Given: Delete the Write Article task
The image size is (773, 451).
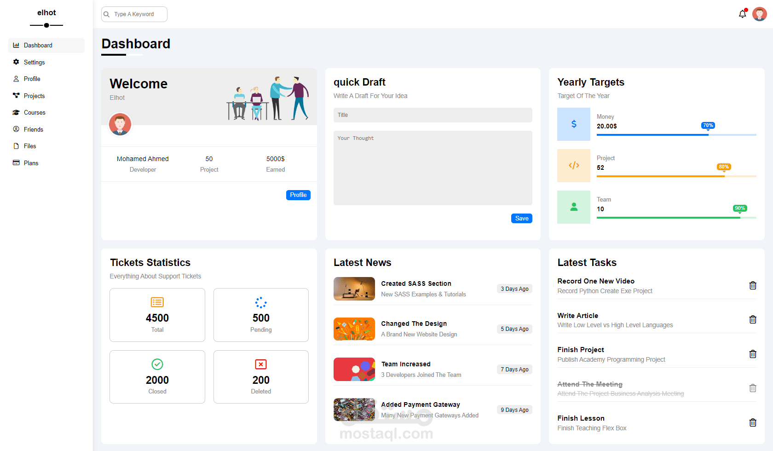Looking at the screenshot, I should 753,319.
